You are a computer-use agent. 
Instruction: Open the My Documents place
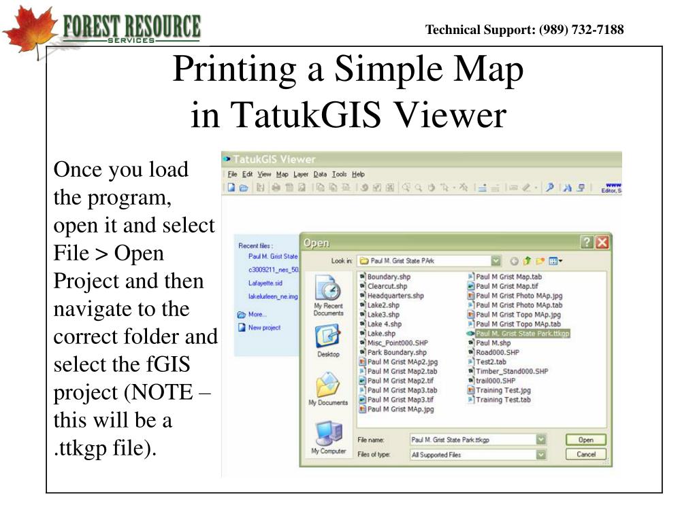tap(328, 389)
